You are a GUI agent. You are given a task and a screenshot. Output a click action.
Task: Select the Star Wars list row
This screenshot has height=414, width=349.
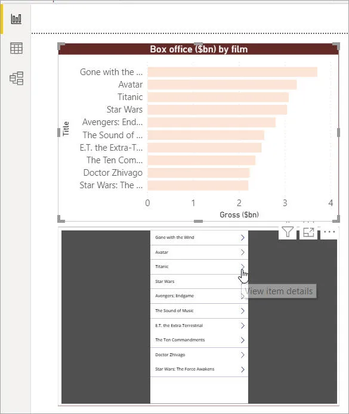[199, 281]
